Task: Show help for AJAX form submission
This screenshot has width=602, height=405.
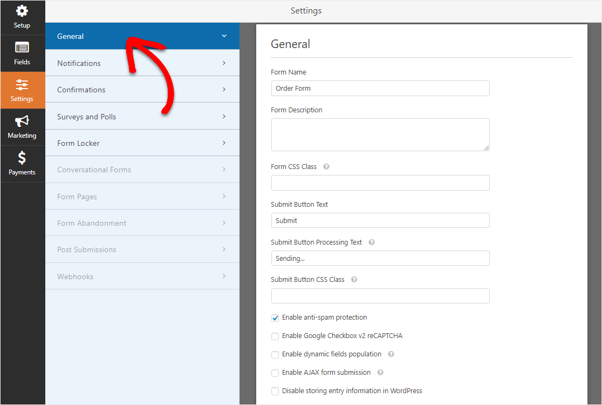Action: coord(380,373)
